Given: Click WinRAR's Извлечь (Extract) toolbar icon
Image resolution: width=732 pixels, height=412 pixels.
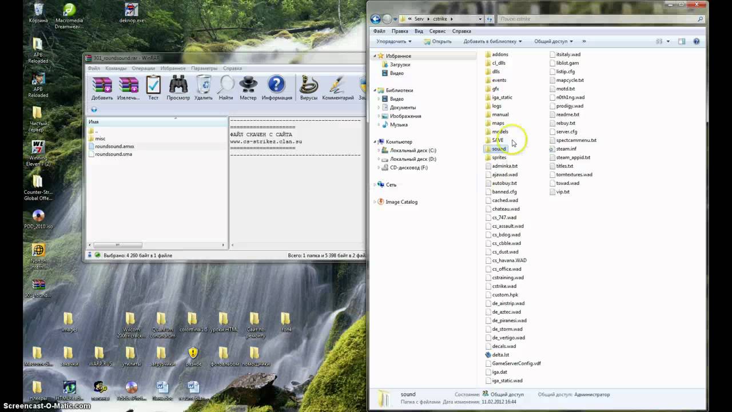Looking at the screenshot, I should pos(128,88).
